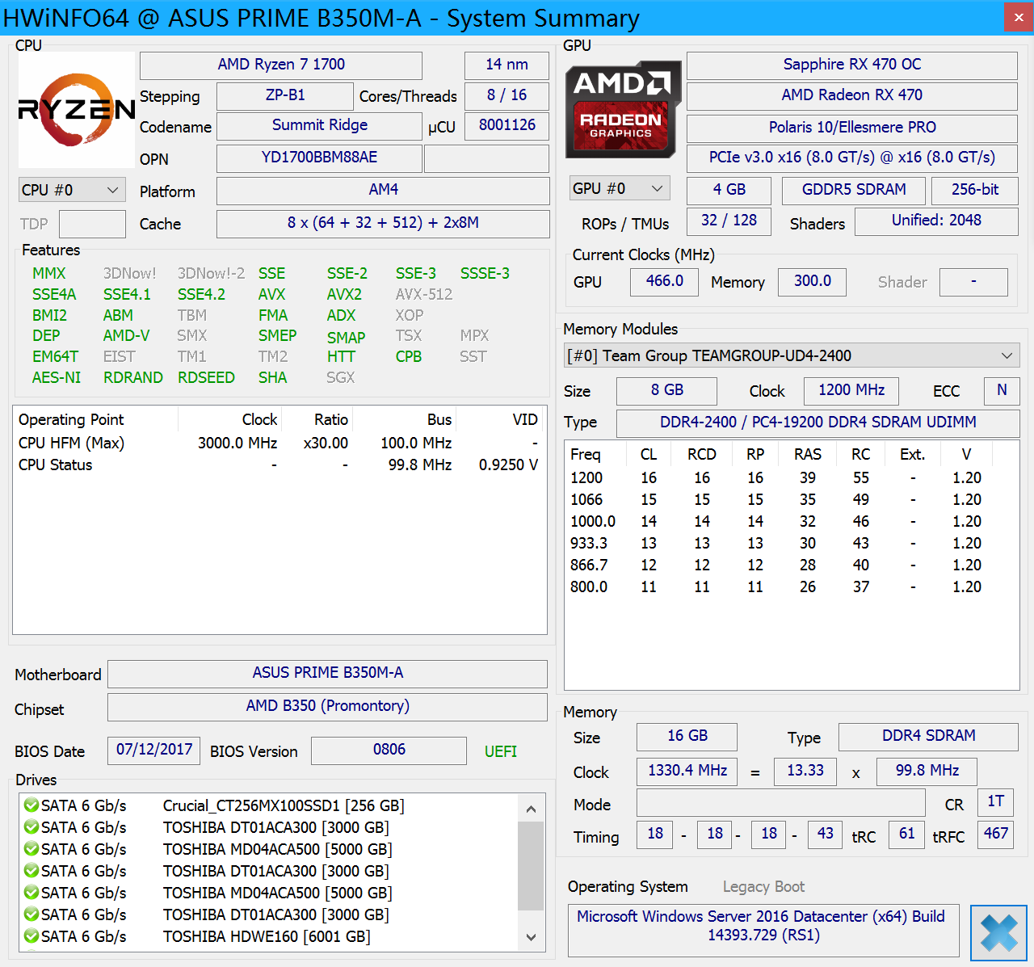Click the Legacy Boot label
The width and height of the screenshot is (1034, 967).
pyautogui.click(x=763, y=887)
